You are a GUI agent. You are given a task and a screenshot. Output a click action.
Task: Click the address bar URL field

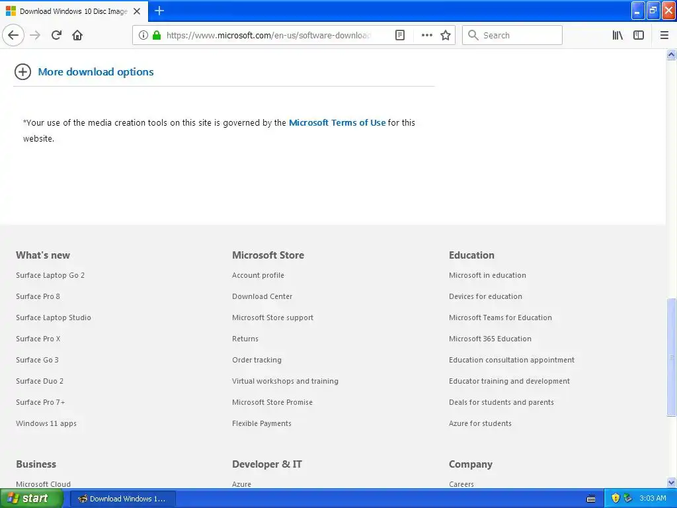[268, 36]
